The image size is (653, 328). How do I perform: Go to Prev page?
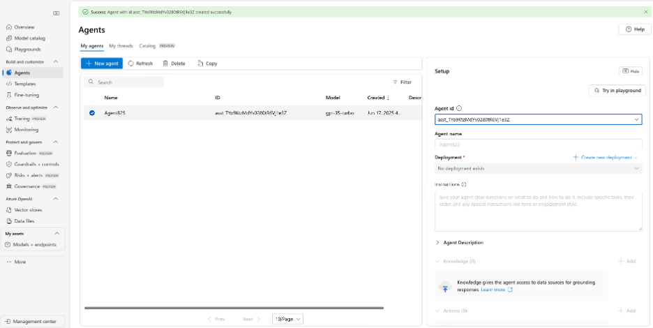tap(216, 319)
